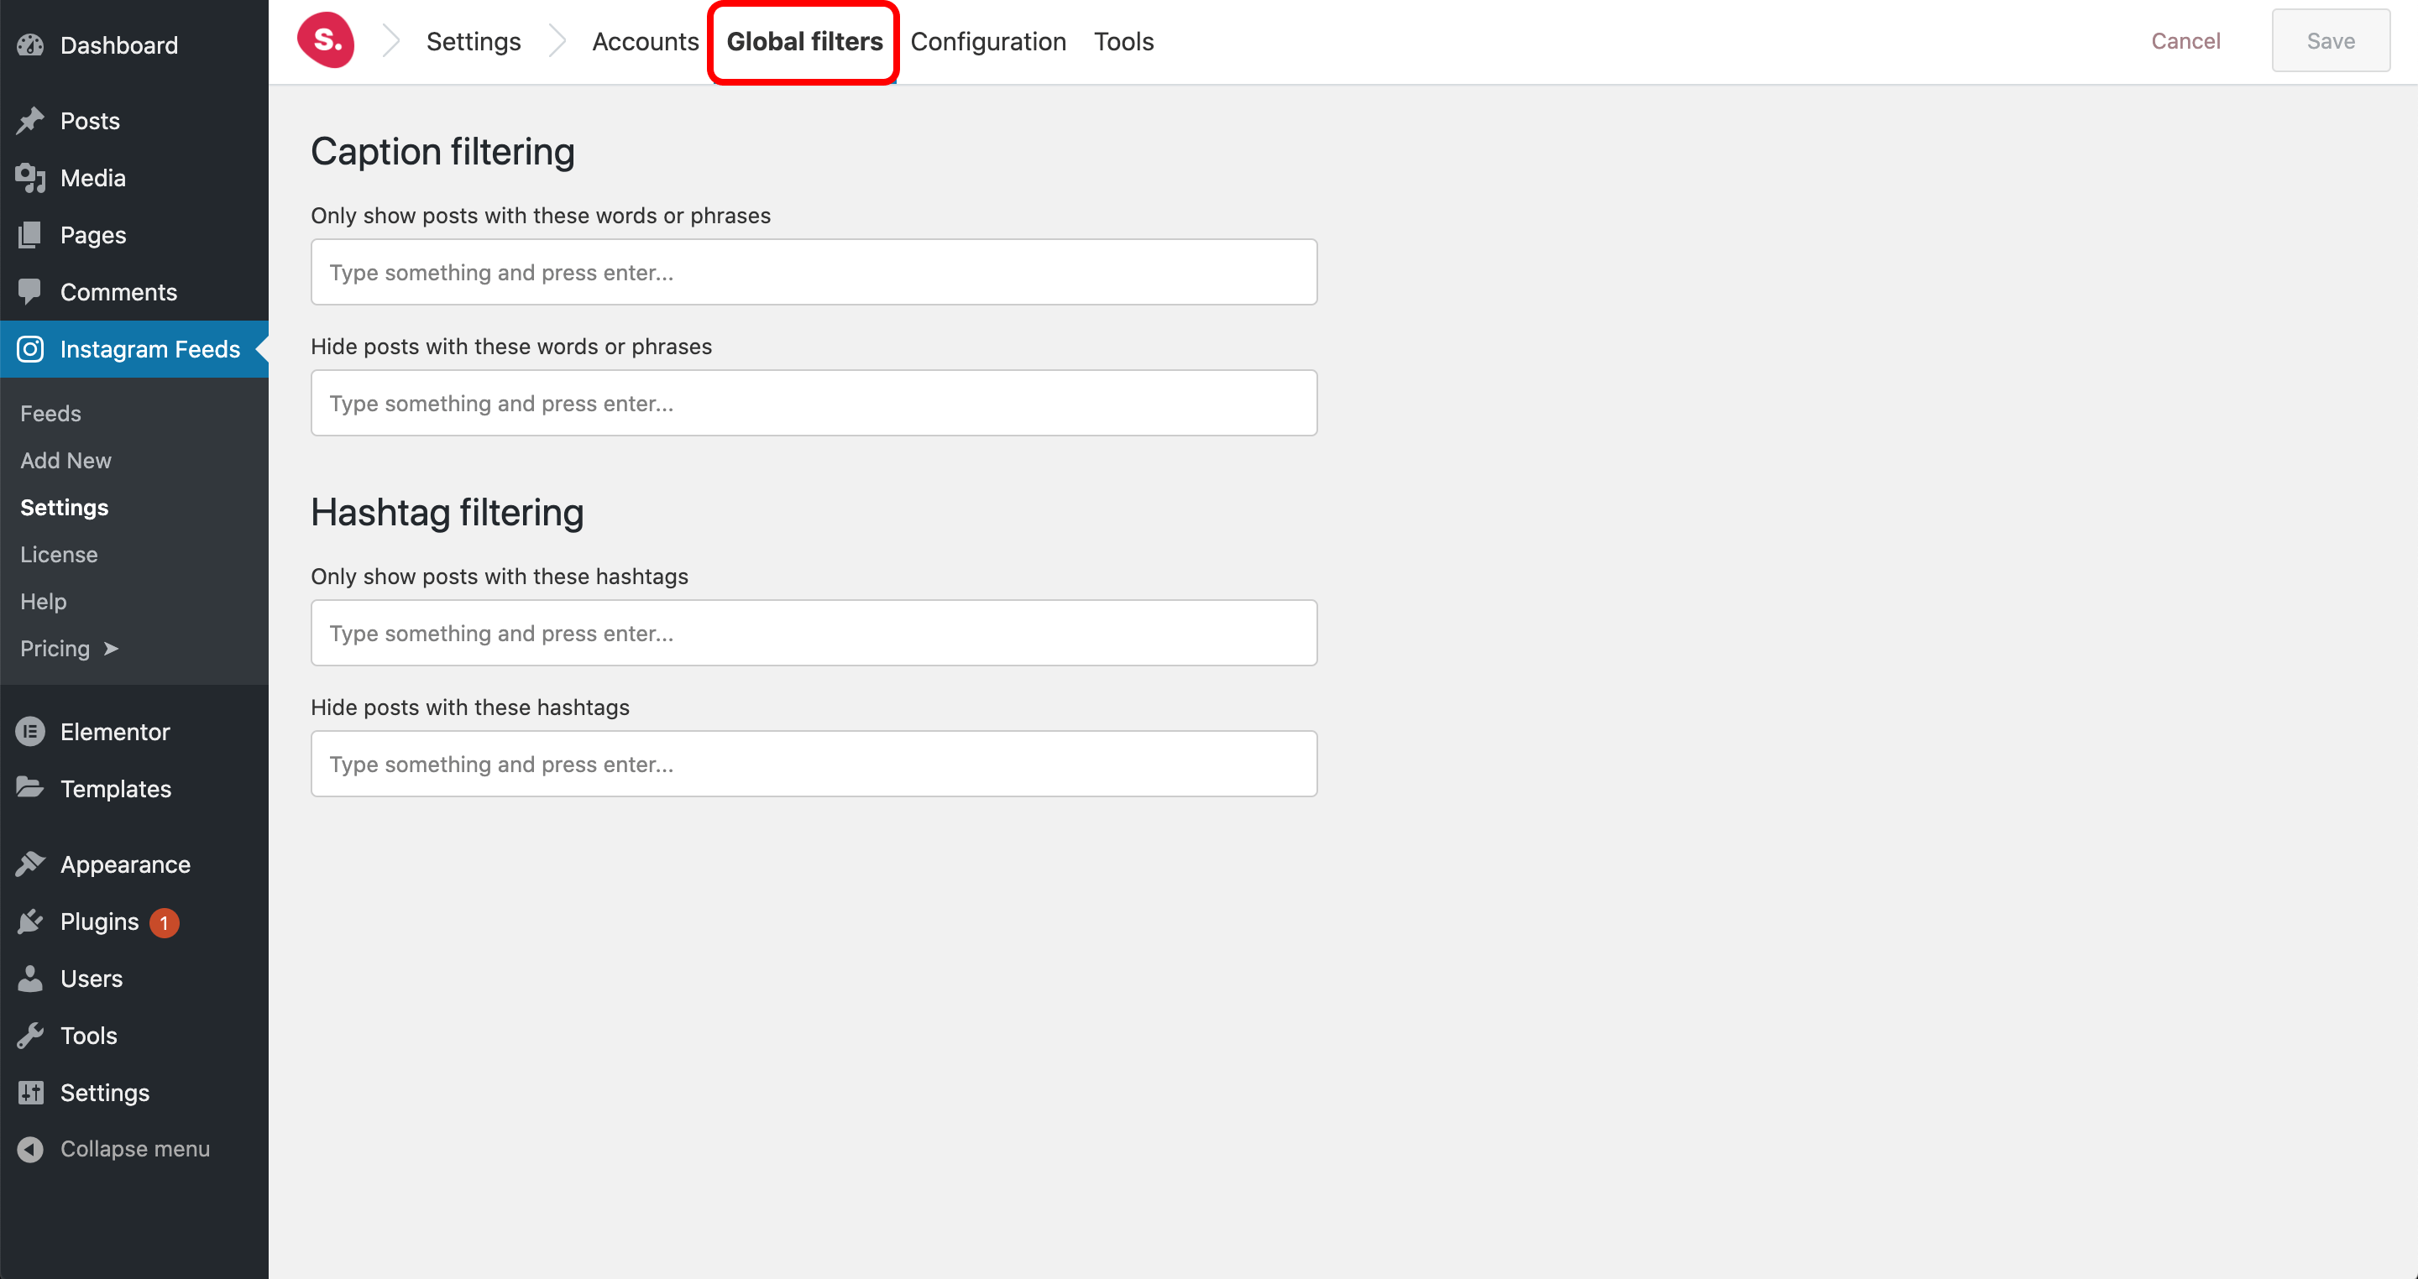The width and height of the screenshot is (2418, 1279).
Task: Click the Posts pushpin icon
Action: point(30,120)
